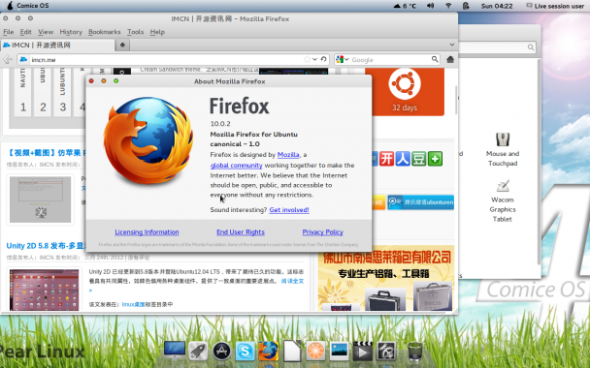
Task: Launch the rocket launcher icon in dock
Action: (198, 352)
